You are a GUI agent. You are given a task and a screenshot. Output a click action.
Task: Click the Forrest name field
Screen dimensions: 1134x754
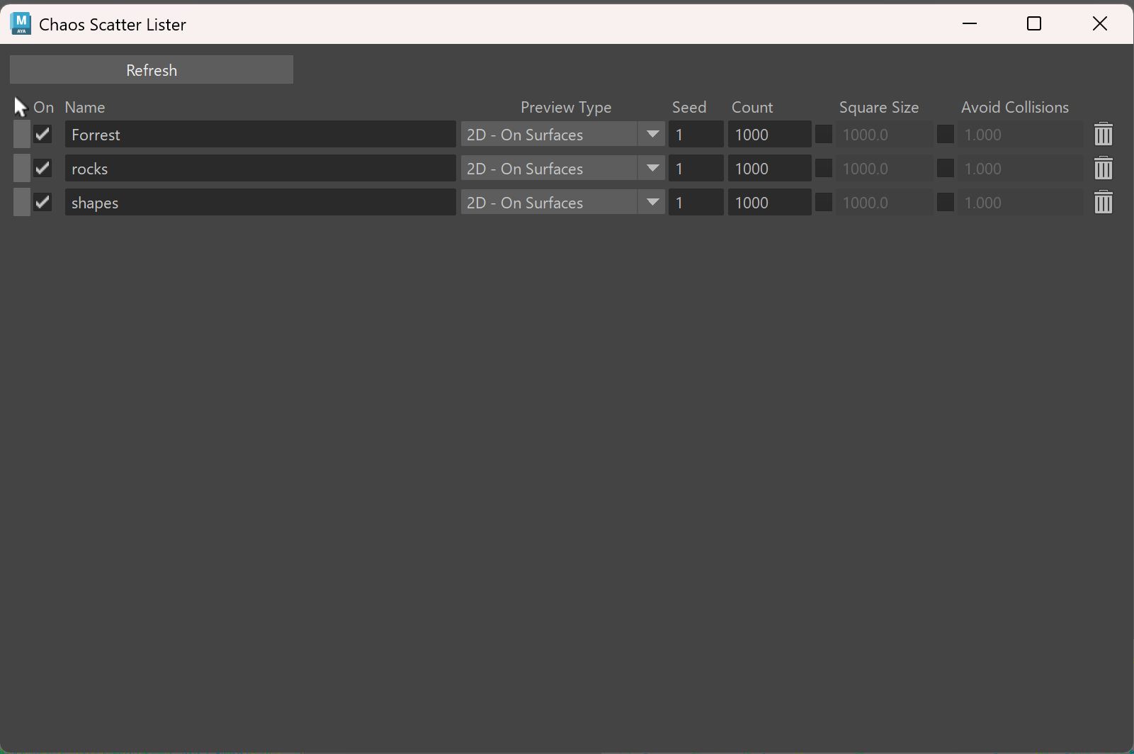[261, 135]
